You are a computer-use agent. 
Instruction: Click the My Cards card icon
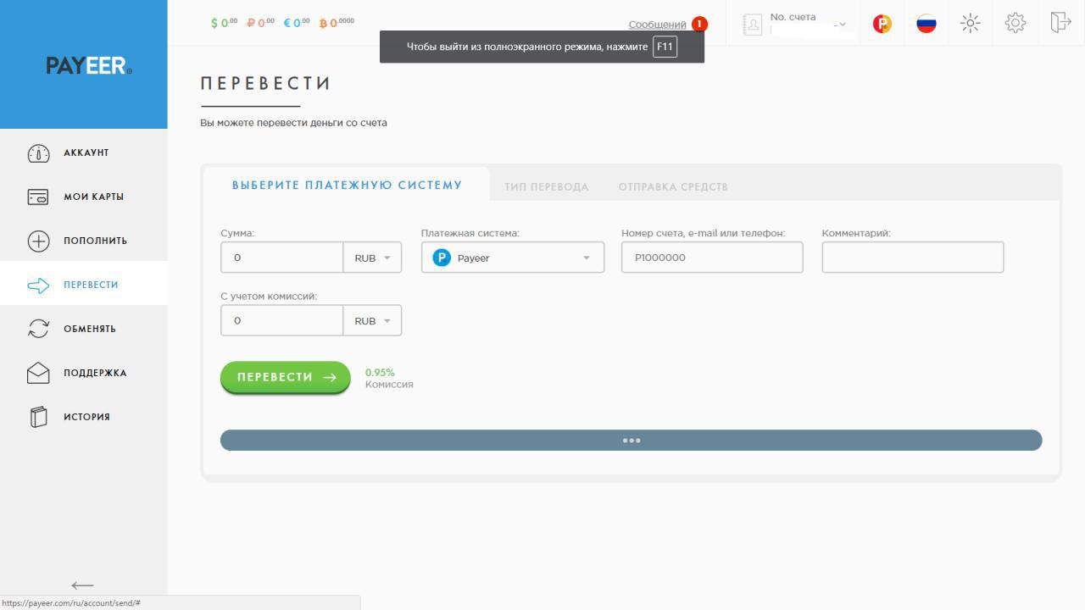click(38, 197)
